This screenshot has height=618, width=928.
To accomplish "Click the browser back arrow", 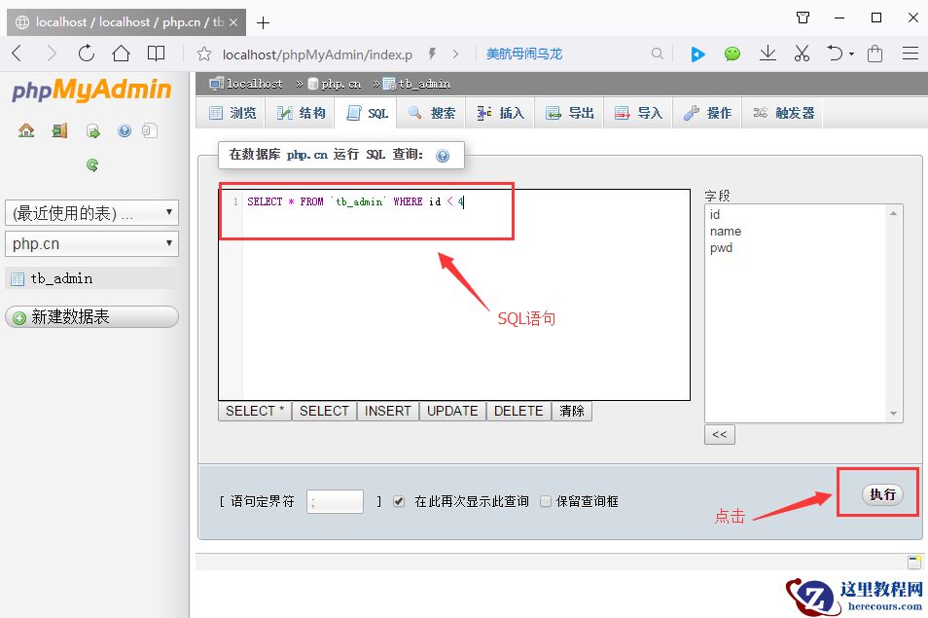I will 17,54.
